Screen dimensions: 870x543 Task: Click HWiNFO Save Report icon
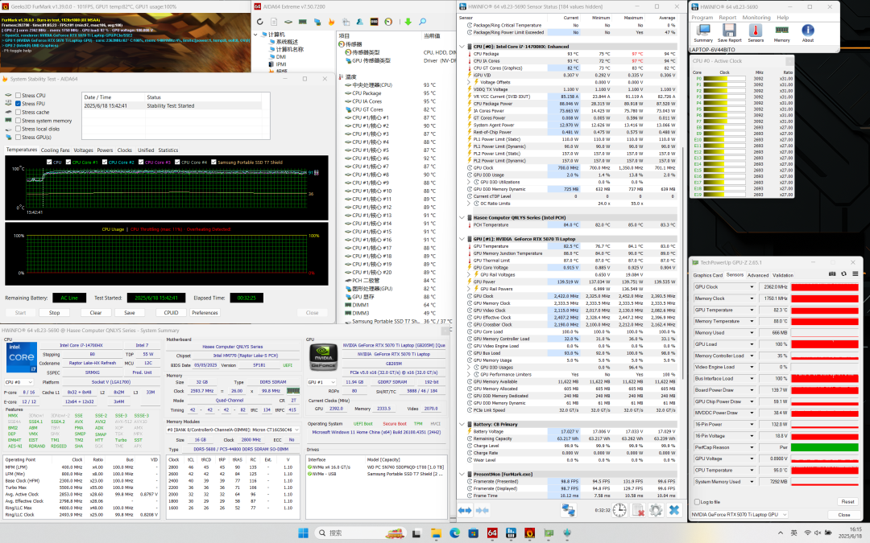pos(729,33)
